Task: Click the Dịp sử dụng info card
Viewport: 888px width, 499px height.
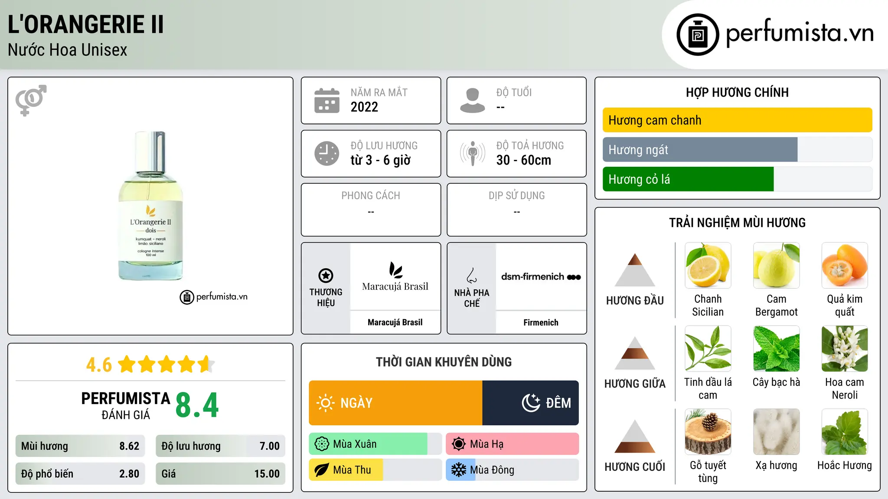Action: click(516, 210)
